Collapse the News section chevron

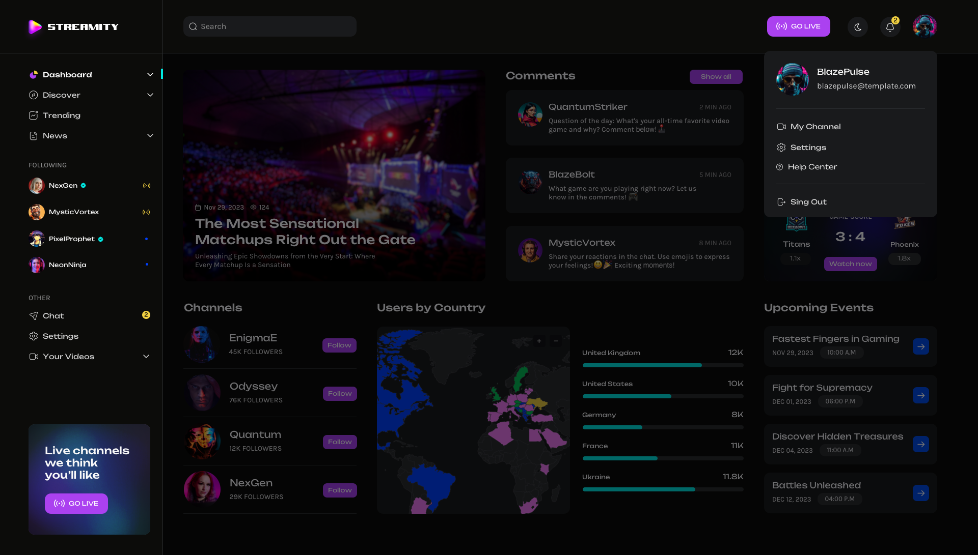[x=150, y=136]
